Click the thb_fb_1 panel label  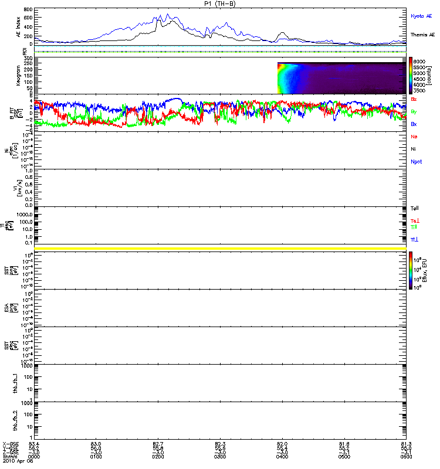click(15, 383)
